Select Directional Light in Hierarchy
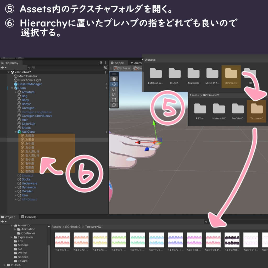The width and height of the screenshot is (268, 268). (x=30, y=80)
